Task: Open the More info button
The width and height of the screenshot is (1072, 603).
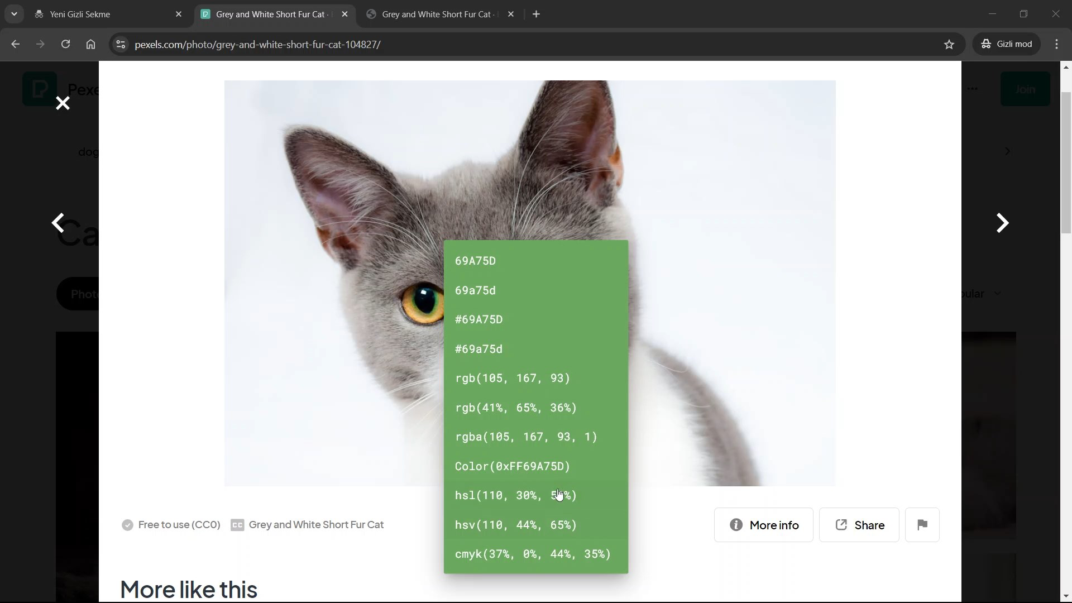Action: click(763, 525)
